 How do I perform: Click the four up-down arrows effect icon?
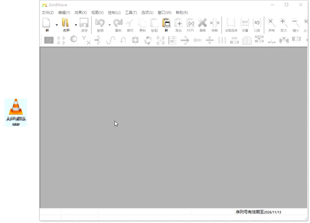61,40
